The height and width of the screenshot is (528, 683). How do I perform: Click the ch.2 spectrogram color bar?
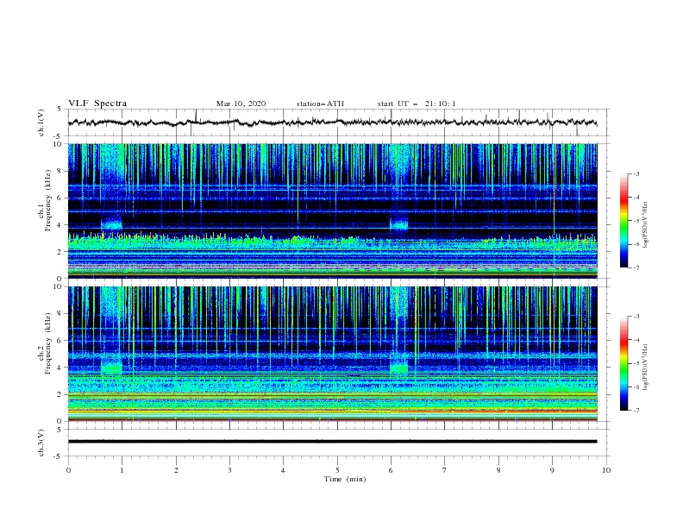tap(623, 363)
